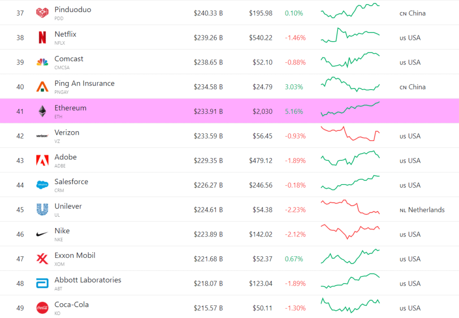The width and height of the screenshot is (459, 318).
Task: Click Netflix market cap $239.26 B
Action: pyautogui.click(x=208, y=38)
